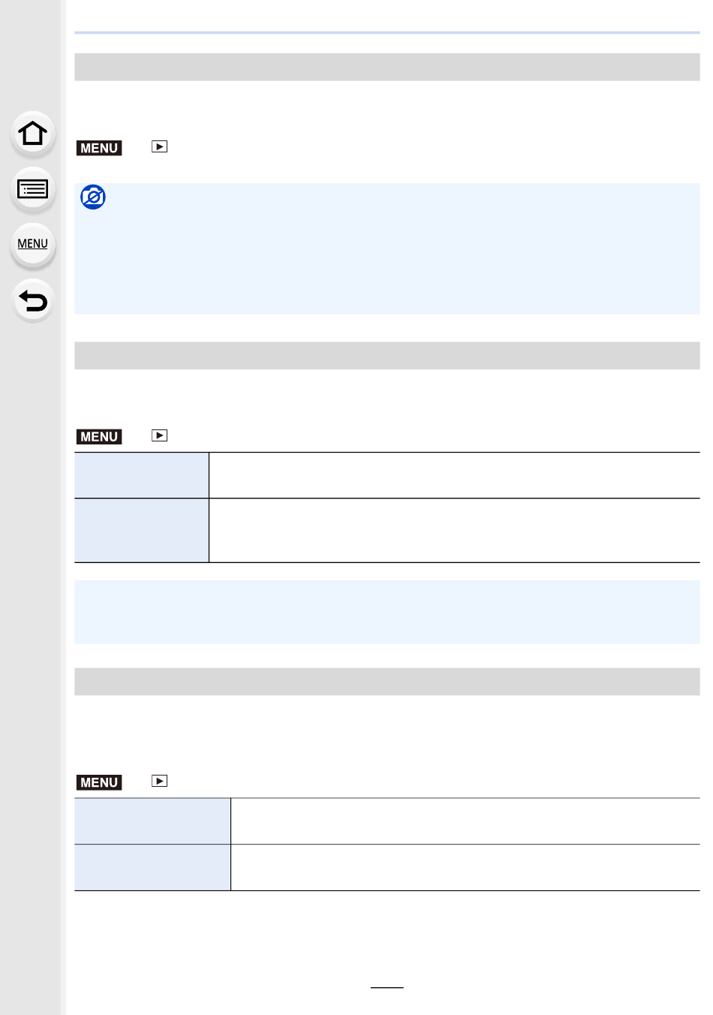
Task: Click the black MENU badge in second section
Action: pos(99,436)
